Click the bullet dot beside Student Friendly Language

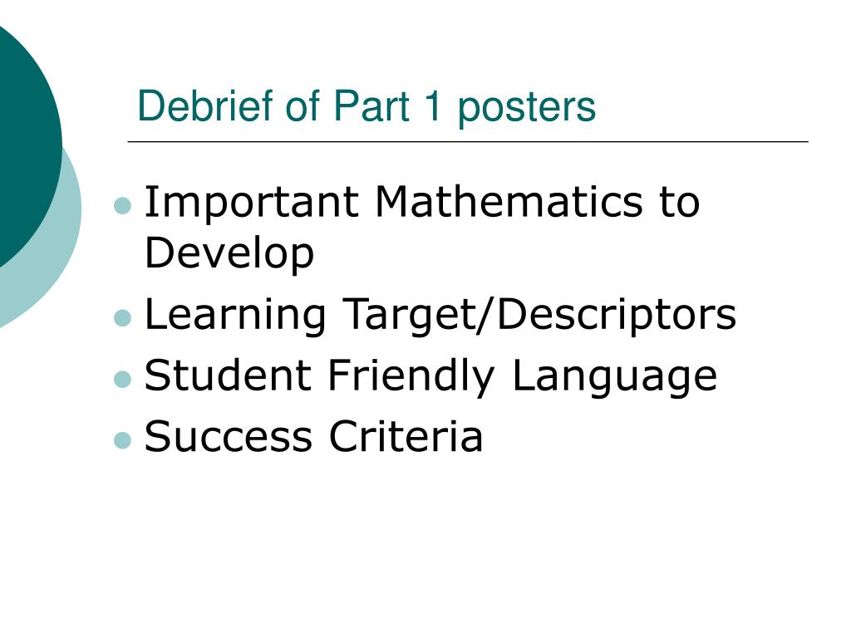coord(123,379)
